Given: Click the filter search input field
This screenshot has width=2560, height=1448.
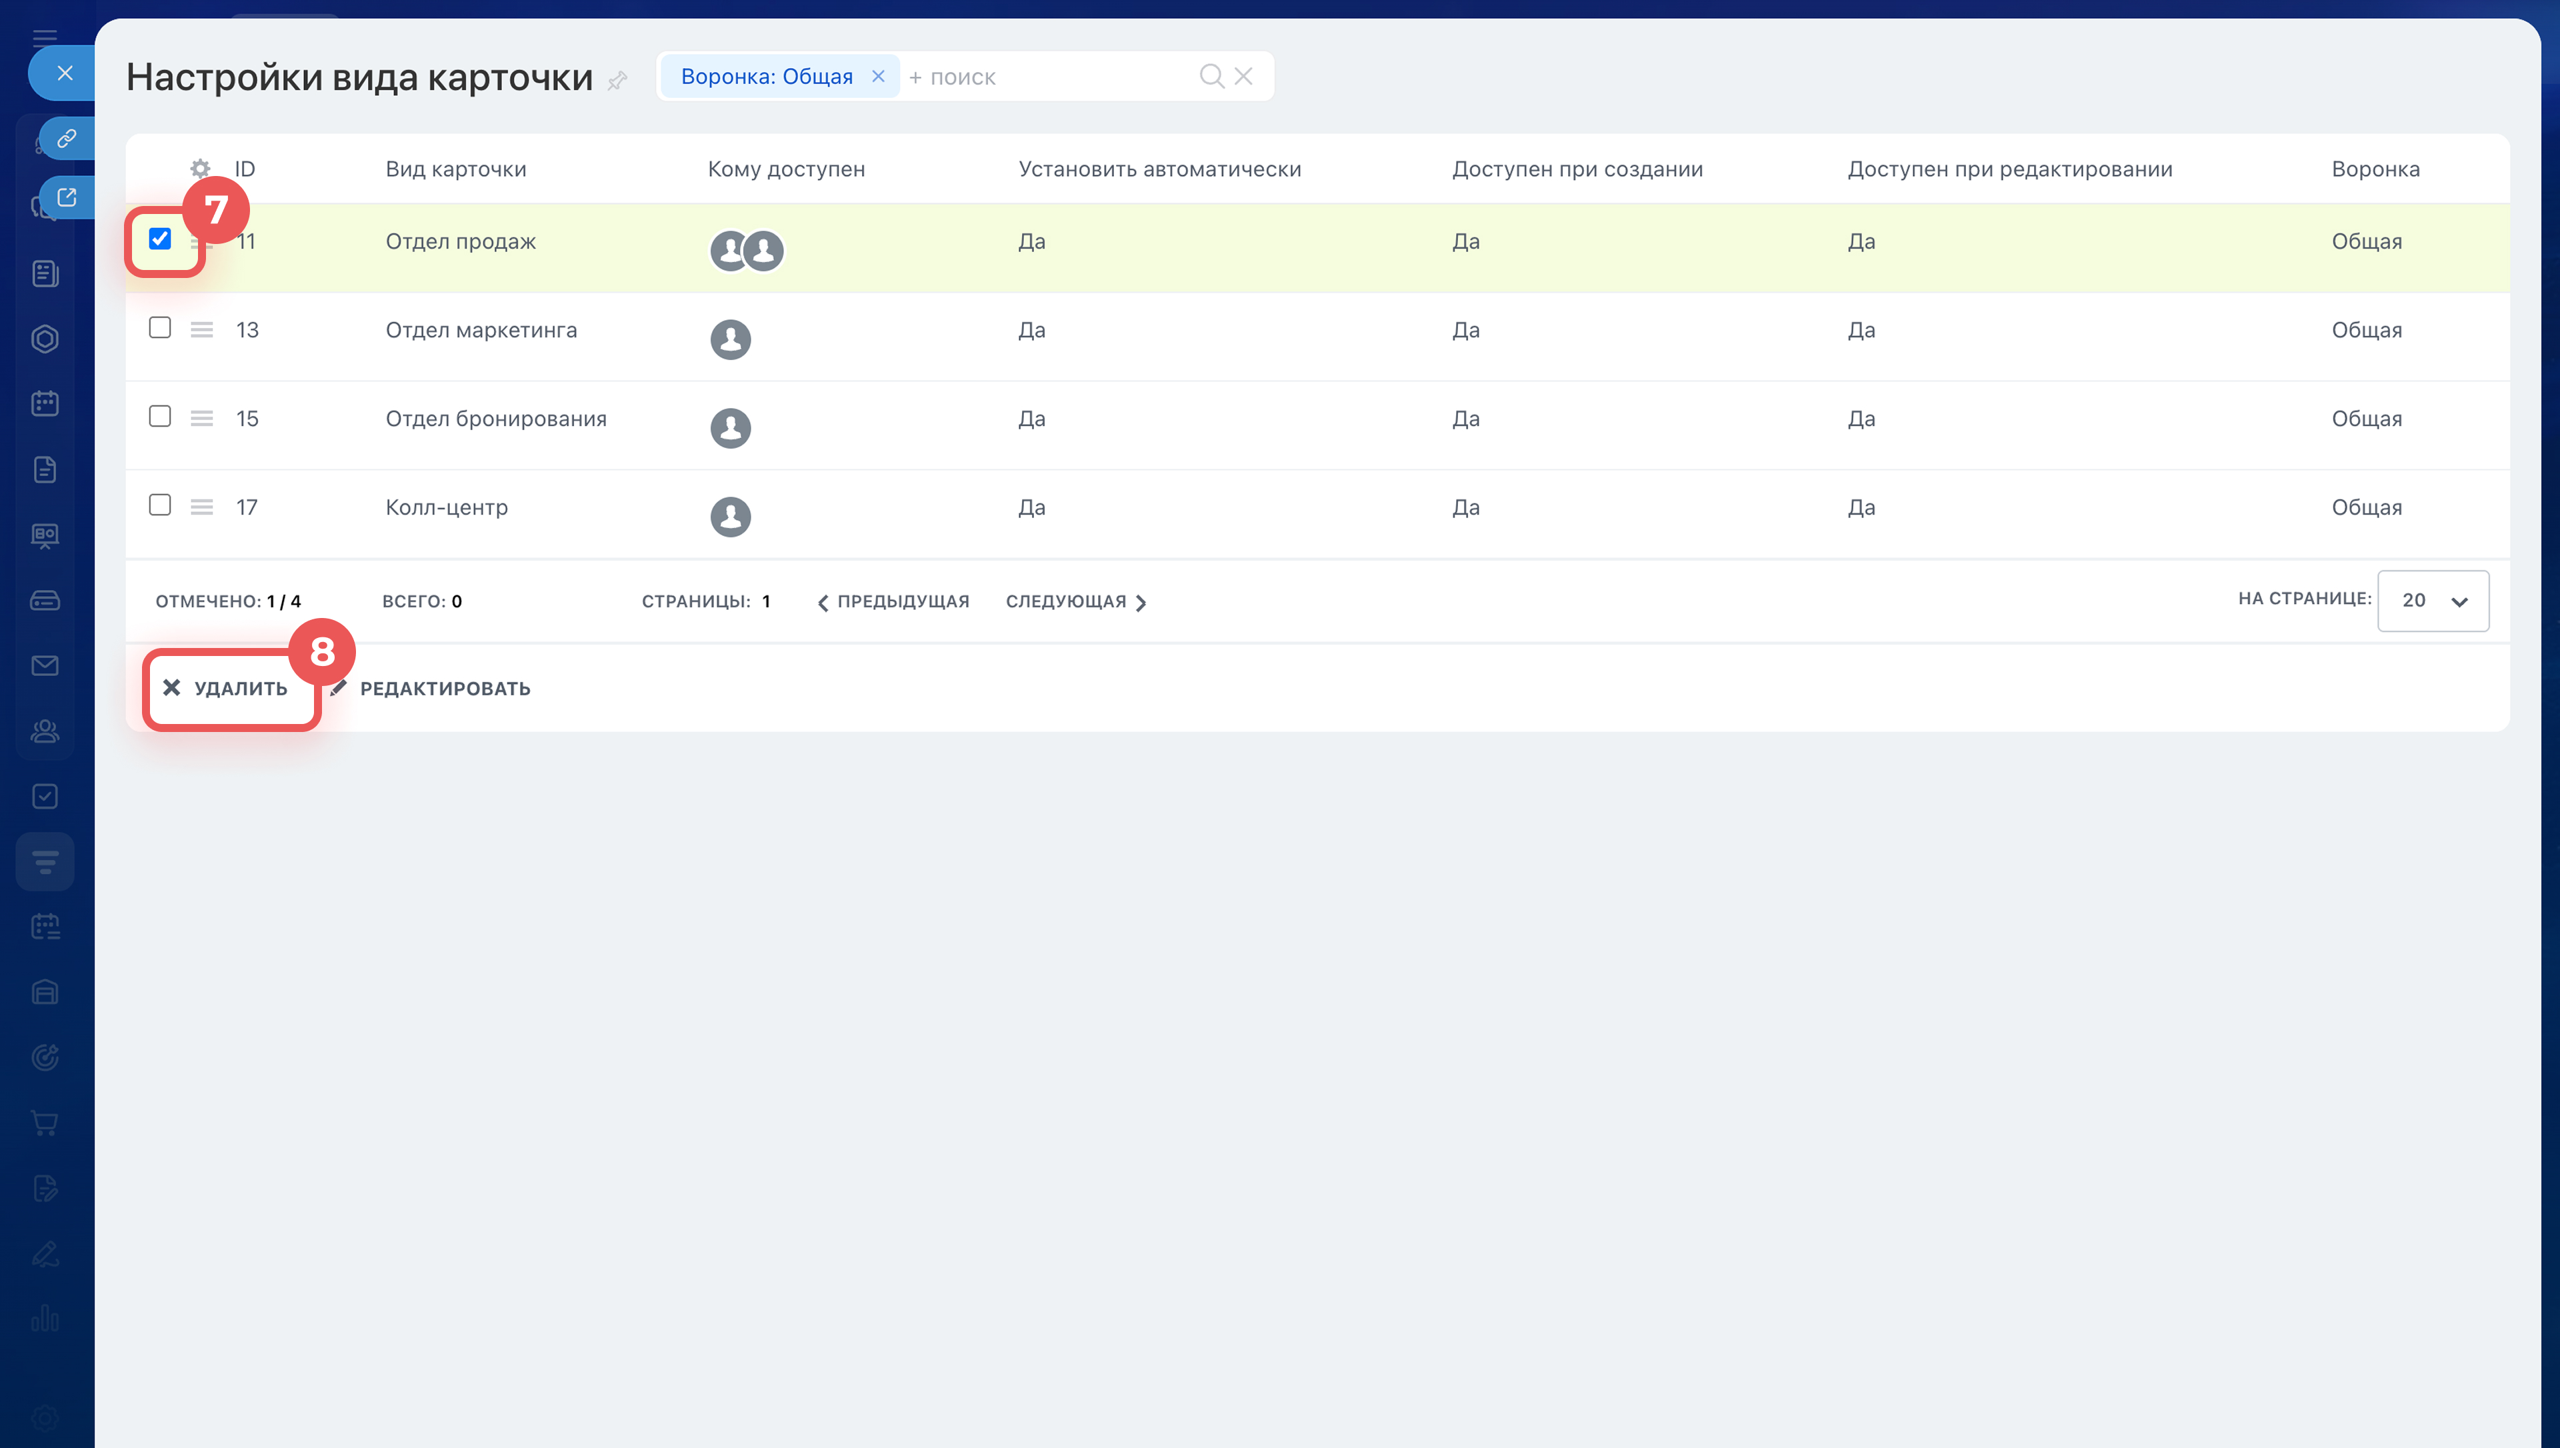Looking at the screenshot, I should point(1044,77).
